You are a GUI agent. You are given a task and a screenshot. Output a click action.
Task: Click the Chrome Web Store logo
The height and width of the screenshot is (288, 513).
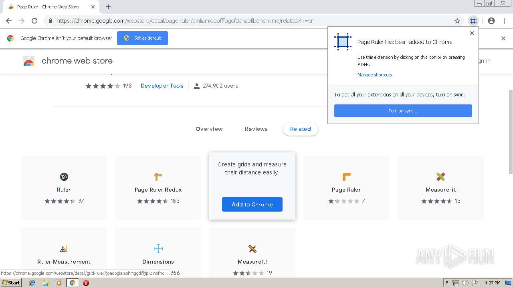coord(29,61)
